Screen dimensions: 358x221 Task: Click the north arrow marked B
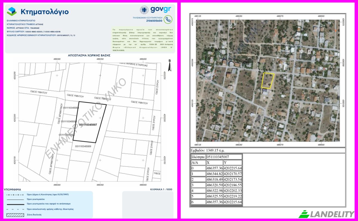[x=169, y=66]
